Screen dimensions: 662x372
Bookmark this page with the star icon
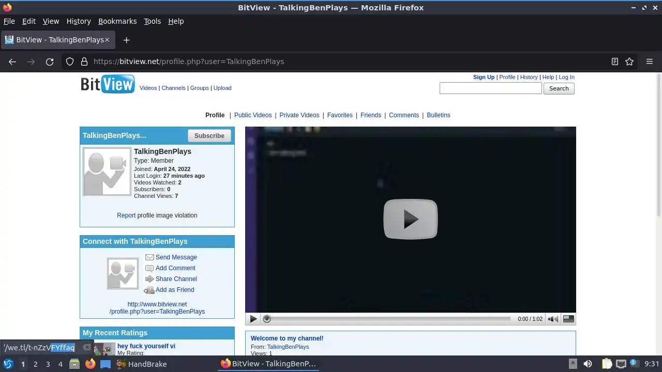tap(629, 61)
